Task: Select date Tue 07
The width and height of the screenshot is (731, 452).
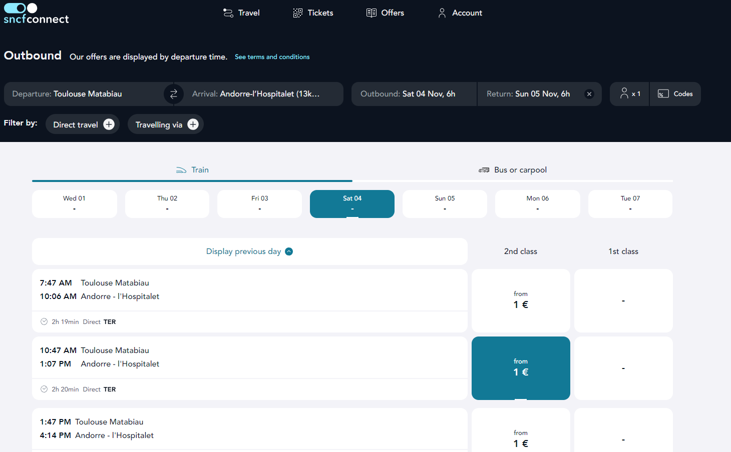Action: pos(630,204)
